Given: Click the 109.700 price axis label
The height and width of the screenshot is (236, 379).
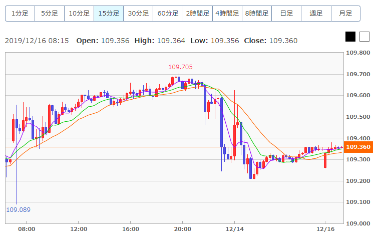Looking at the screenshot, I should (358, 74).
